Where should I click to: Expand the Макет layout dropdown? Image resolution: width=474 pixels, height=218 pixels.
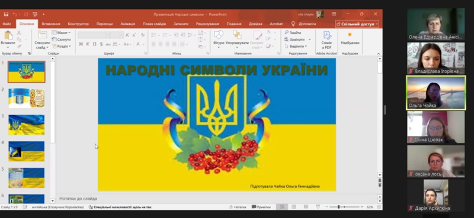(61, 32)
